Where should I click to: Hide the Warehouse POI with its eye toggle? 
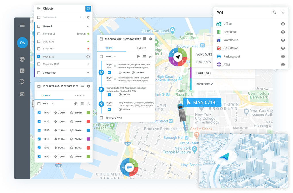coord(283,40)
